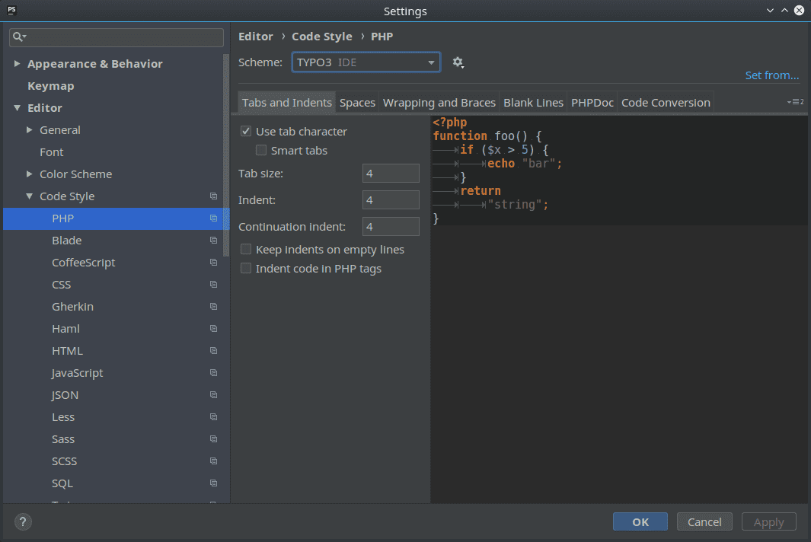Viewport: 811px width, 542px height.
Task: Select CSS code style entry
Action: click(x=62, y=285)
